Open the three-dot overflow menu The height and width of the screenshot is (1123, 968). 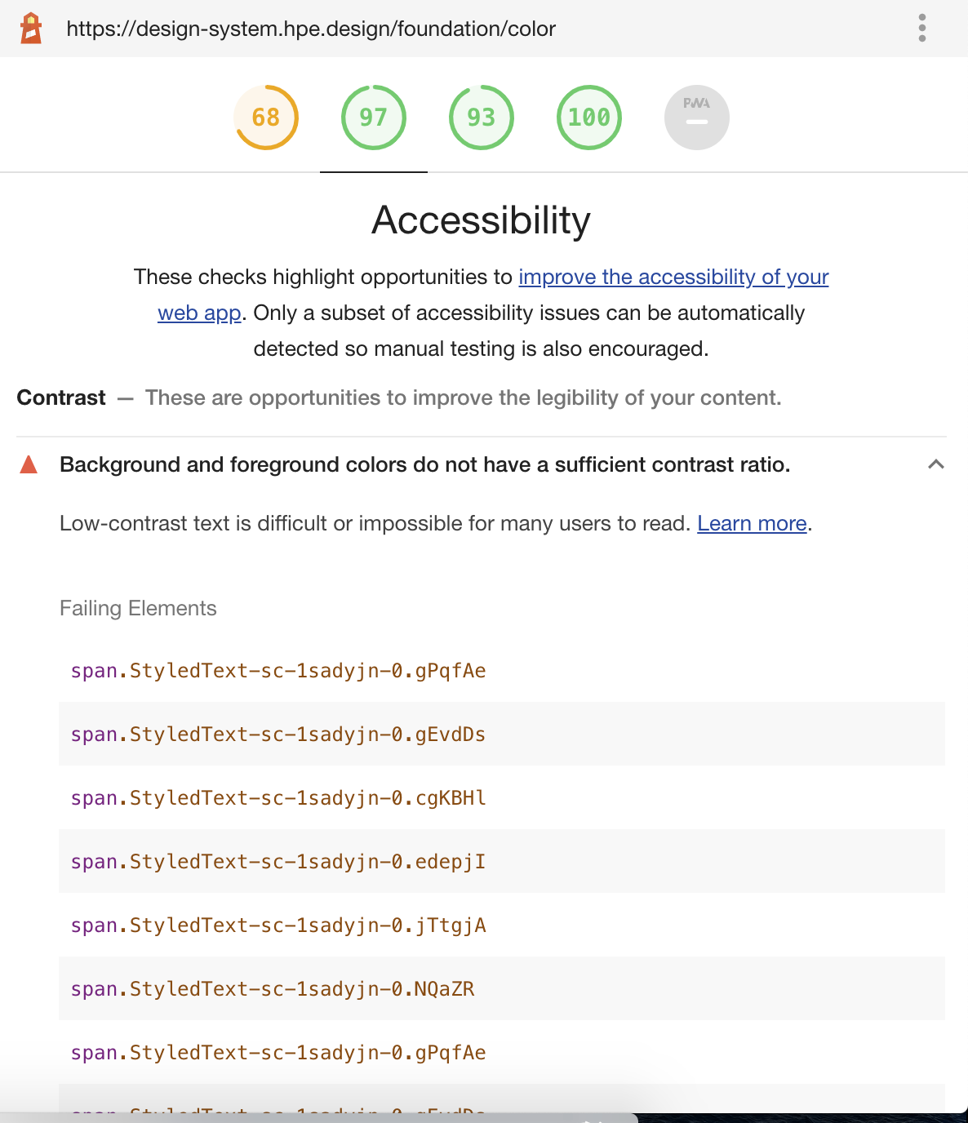coord(921,29)
